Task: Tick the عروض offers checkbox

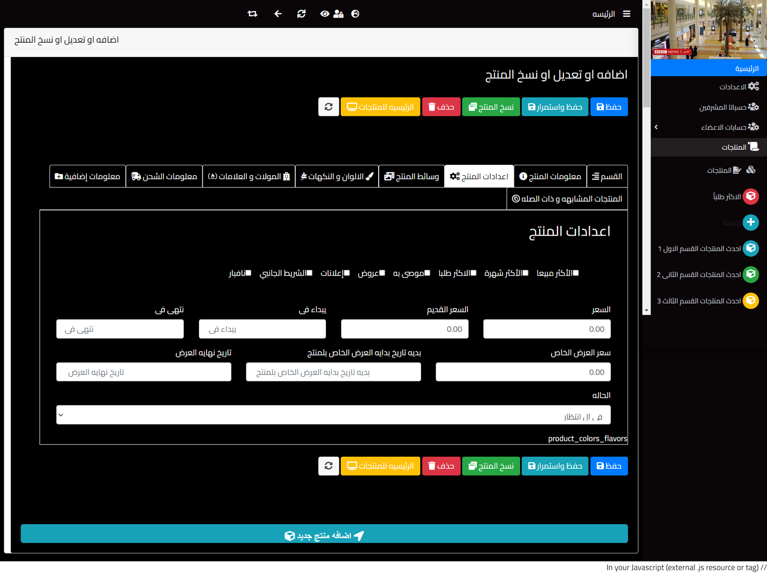Action: pos(382,273)
